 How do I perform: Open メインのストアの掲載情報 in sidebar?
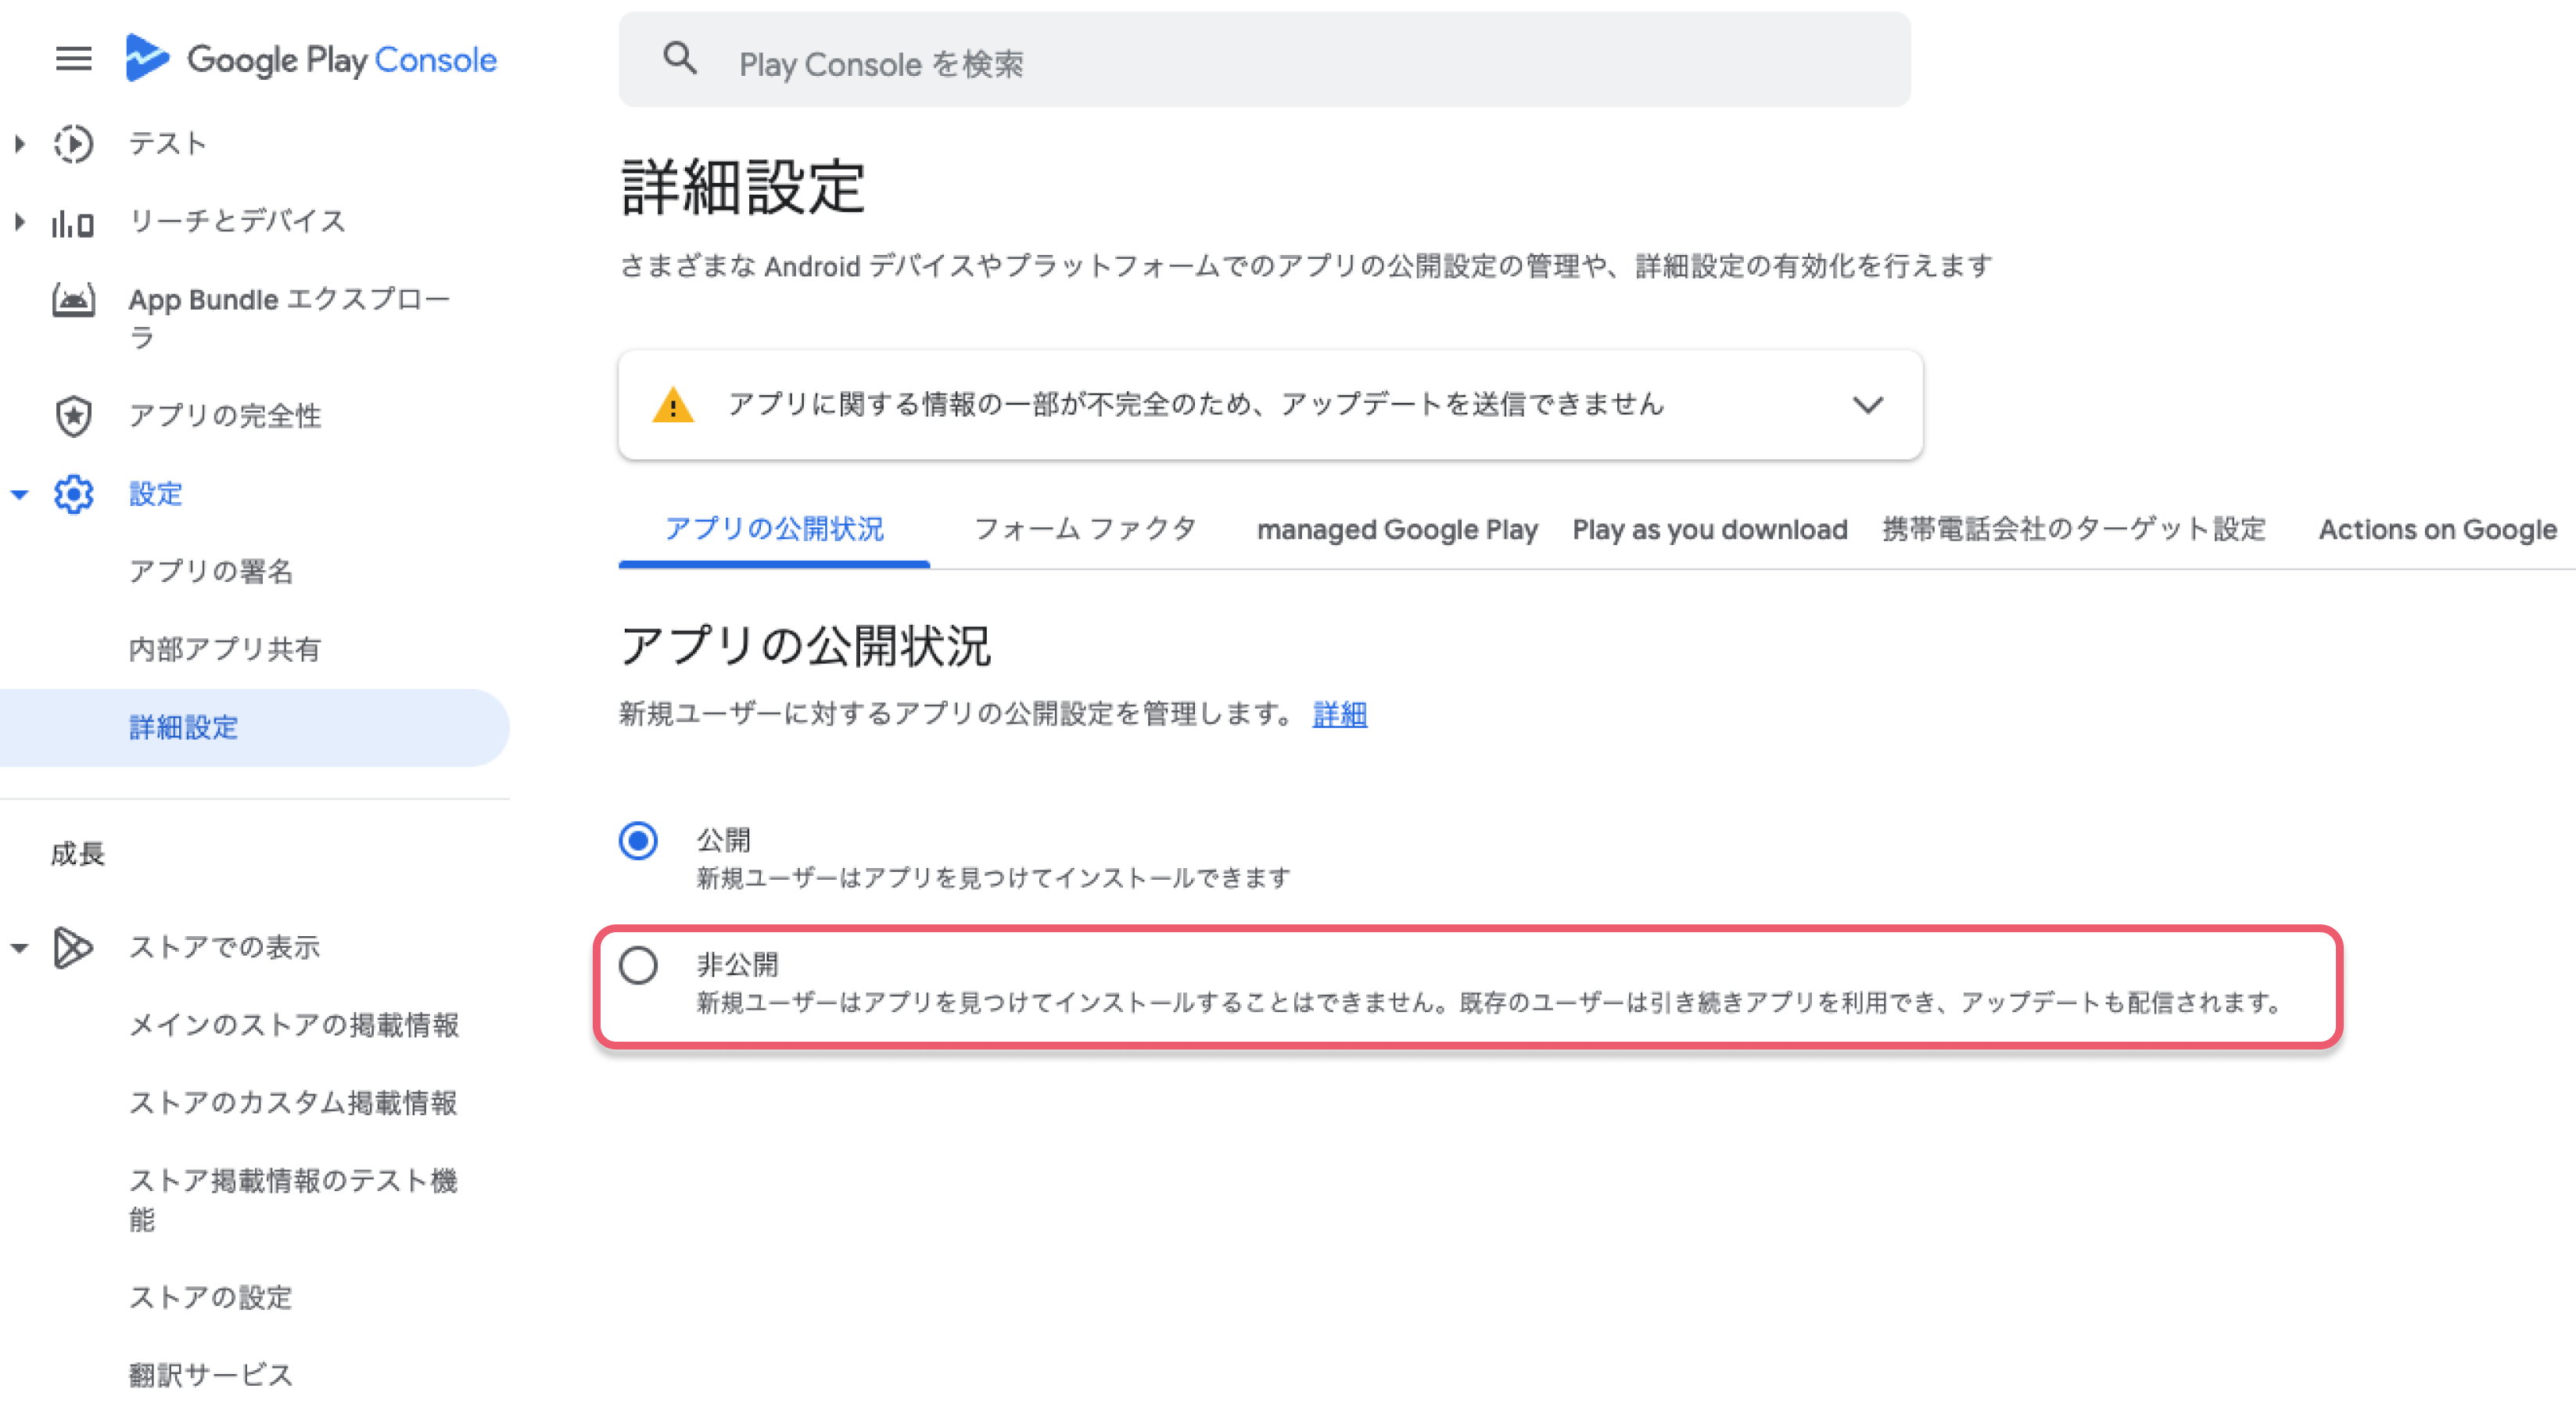tap(294, 1025)
